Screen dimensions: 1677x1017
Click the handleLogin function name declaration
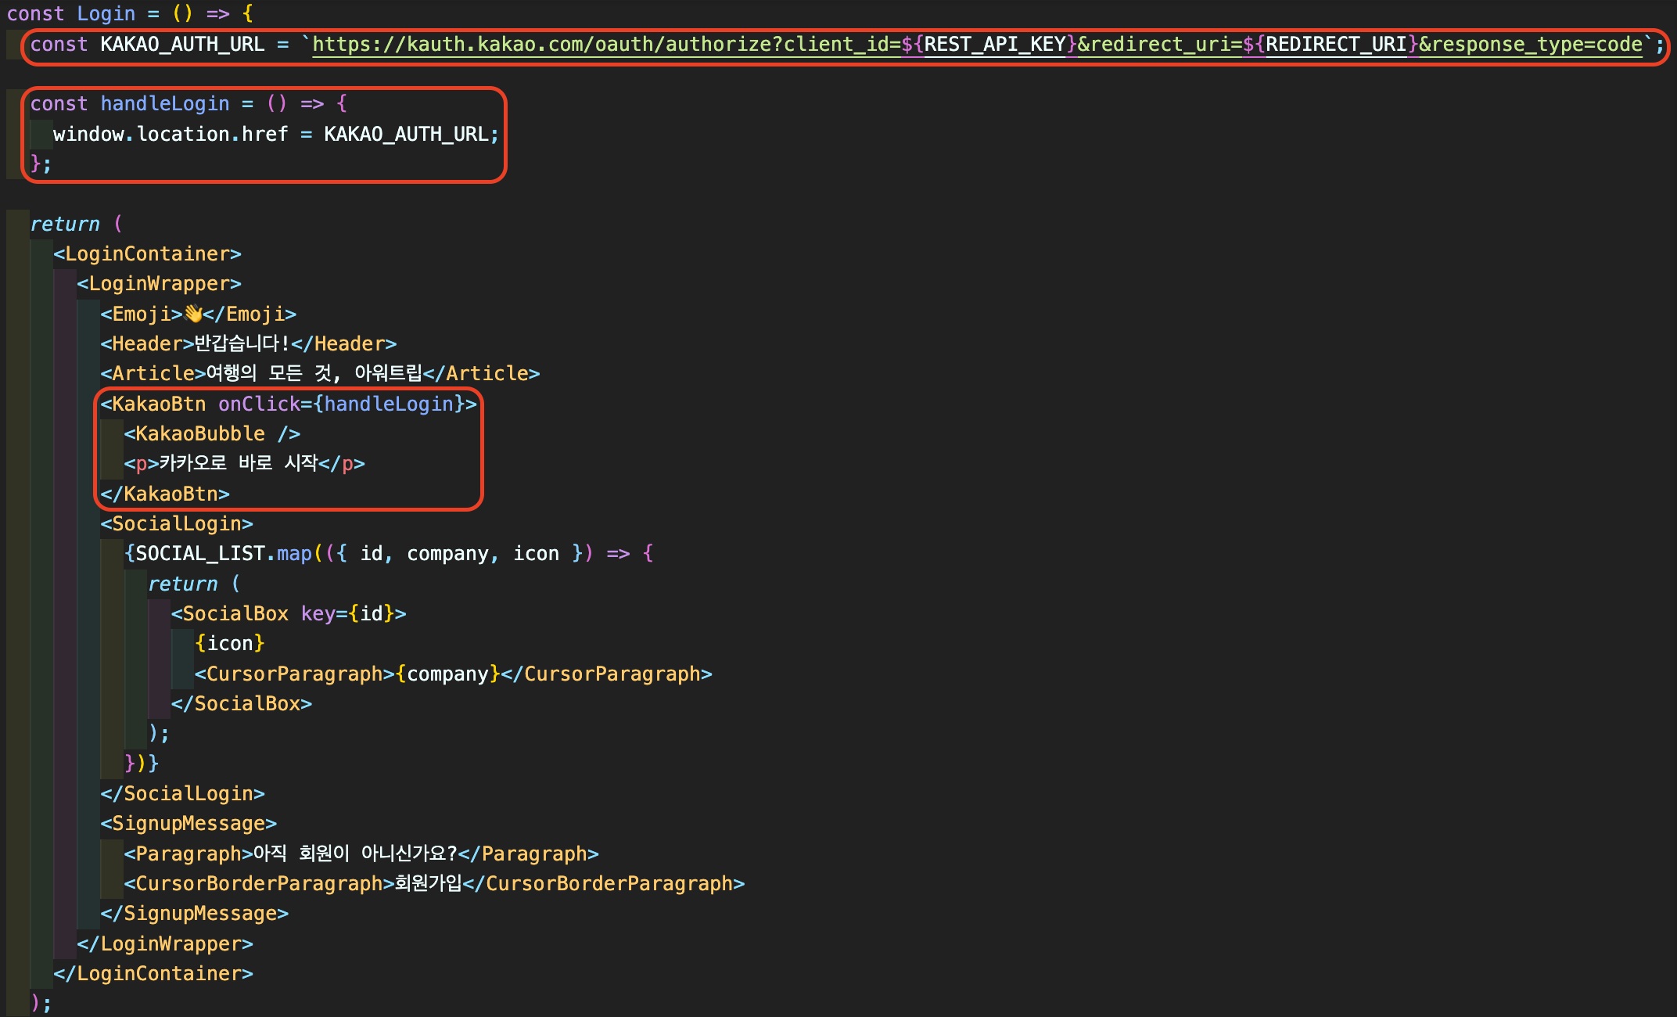(164, 104)
